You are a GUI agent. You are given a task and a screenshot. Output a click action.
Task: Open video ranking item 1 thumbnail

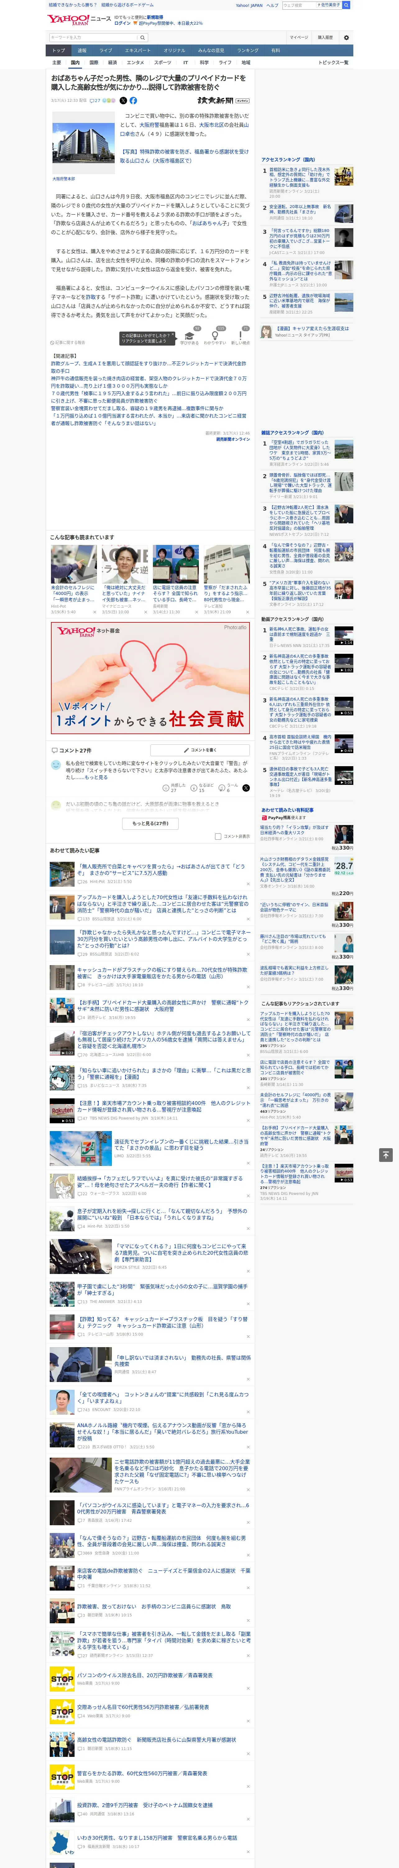(344, 636)
